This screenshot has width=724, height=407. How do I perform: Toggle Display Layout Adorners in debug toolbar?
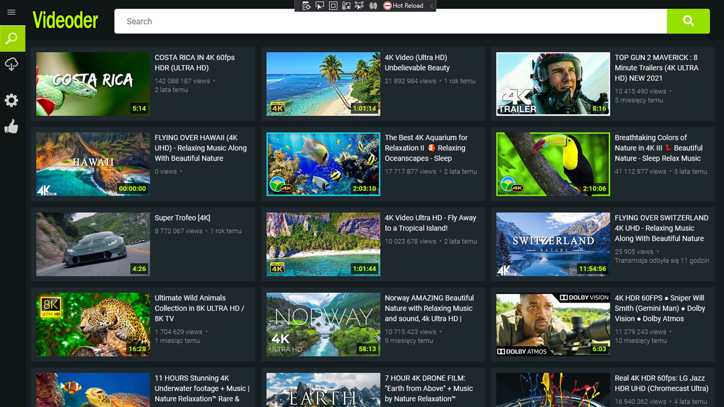pos(333,6)
